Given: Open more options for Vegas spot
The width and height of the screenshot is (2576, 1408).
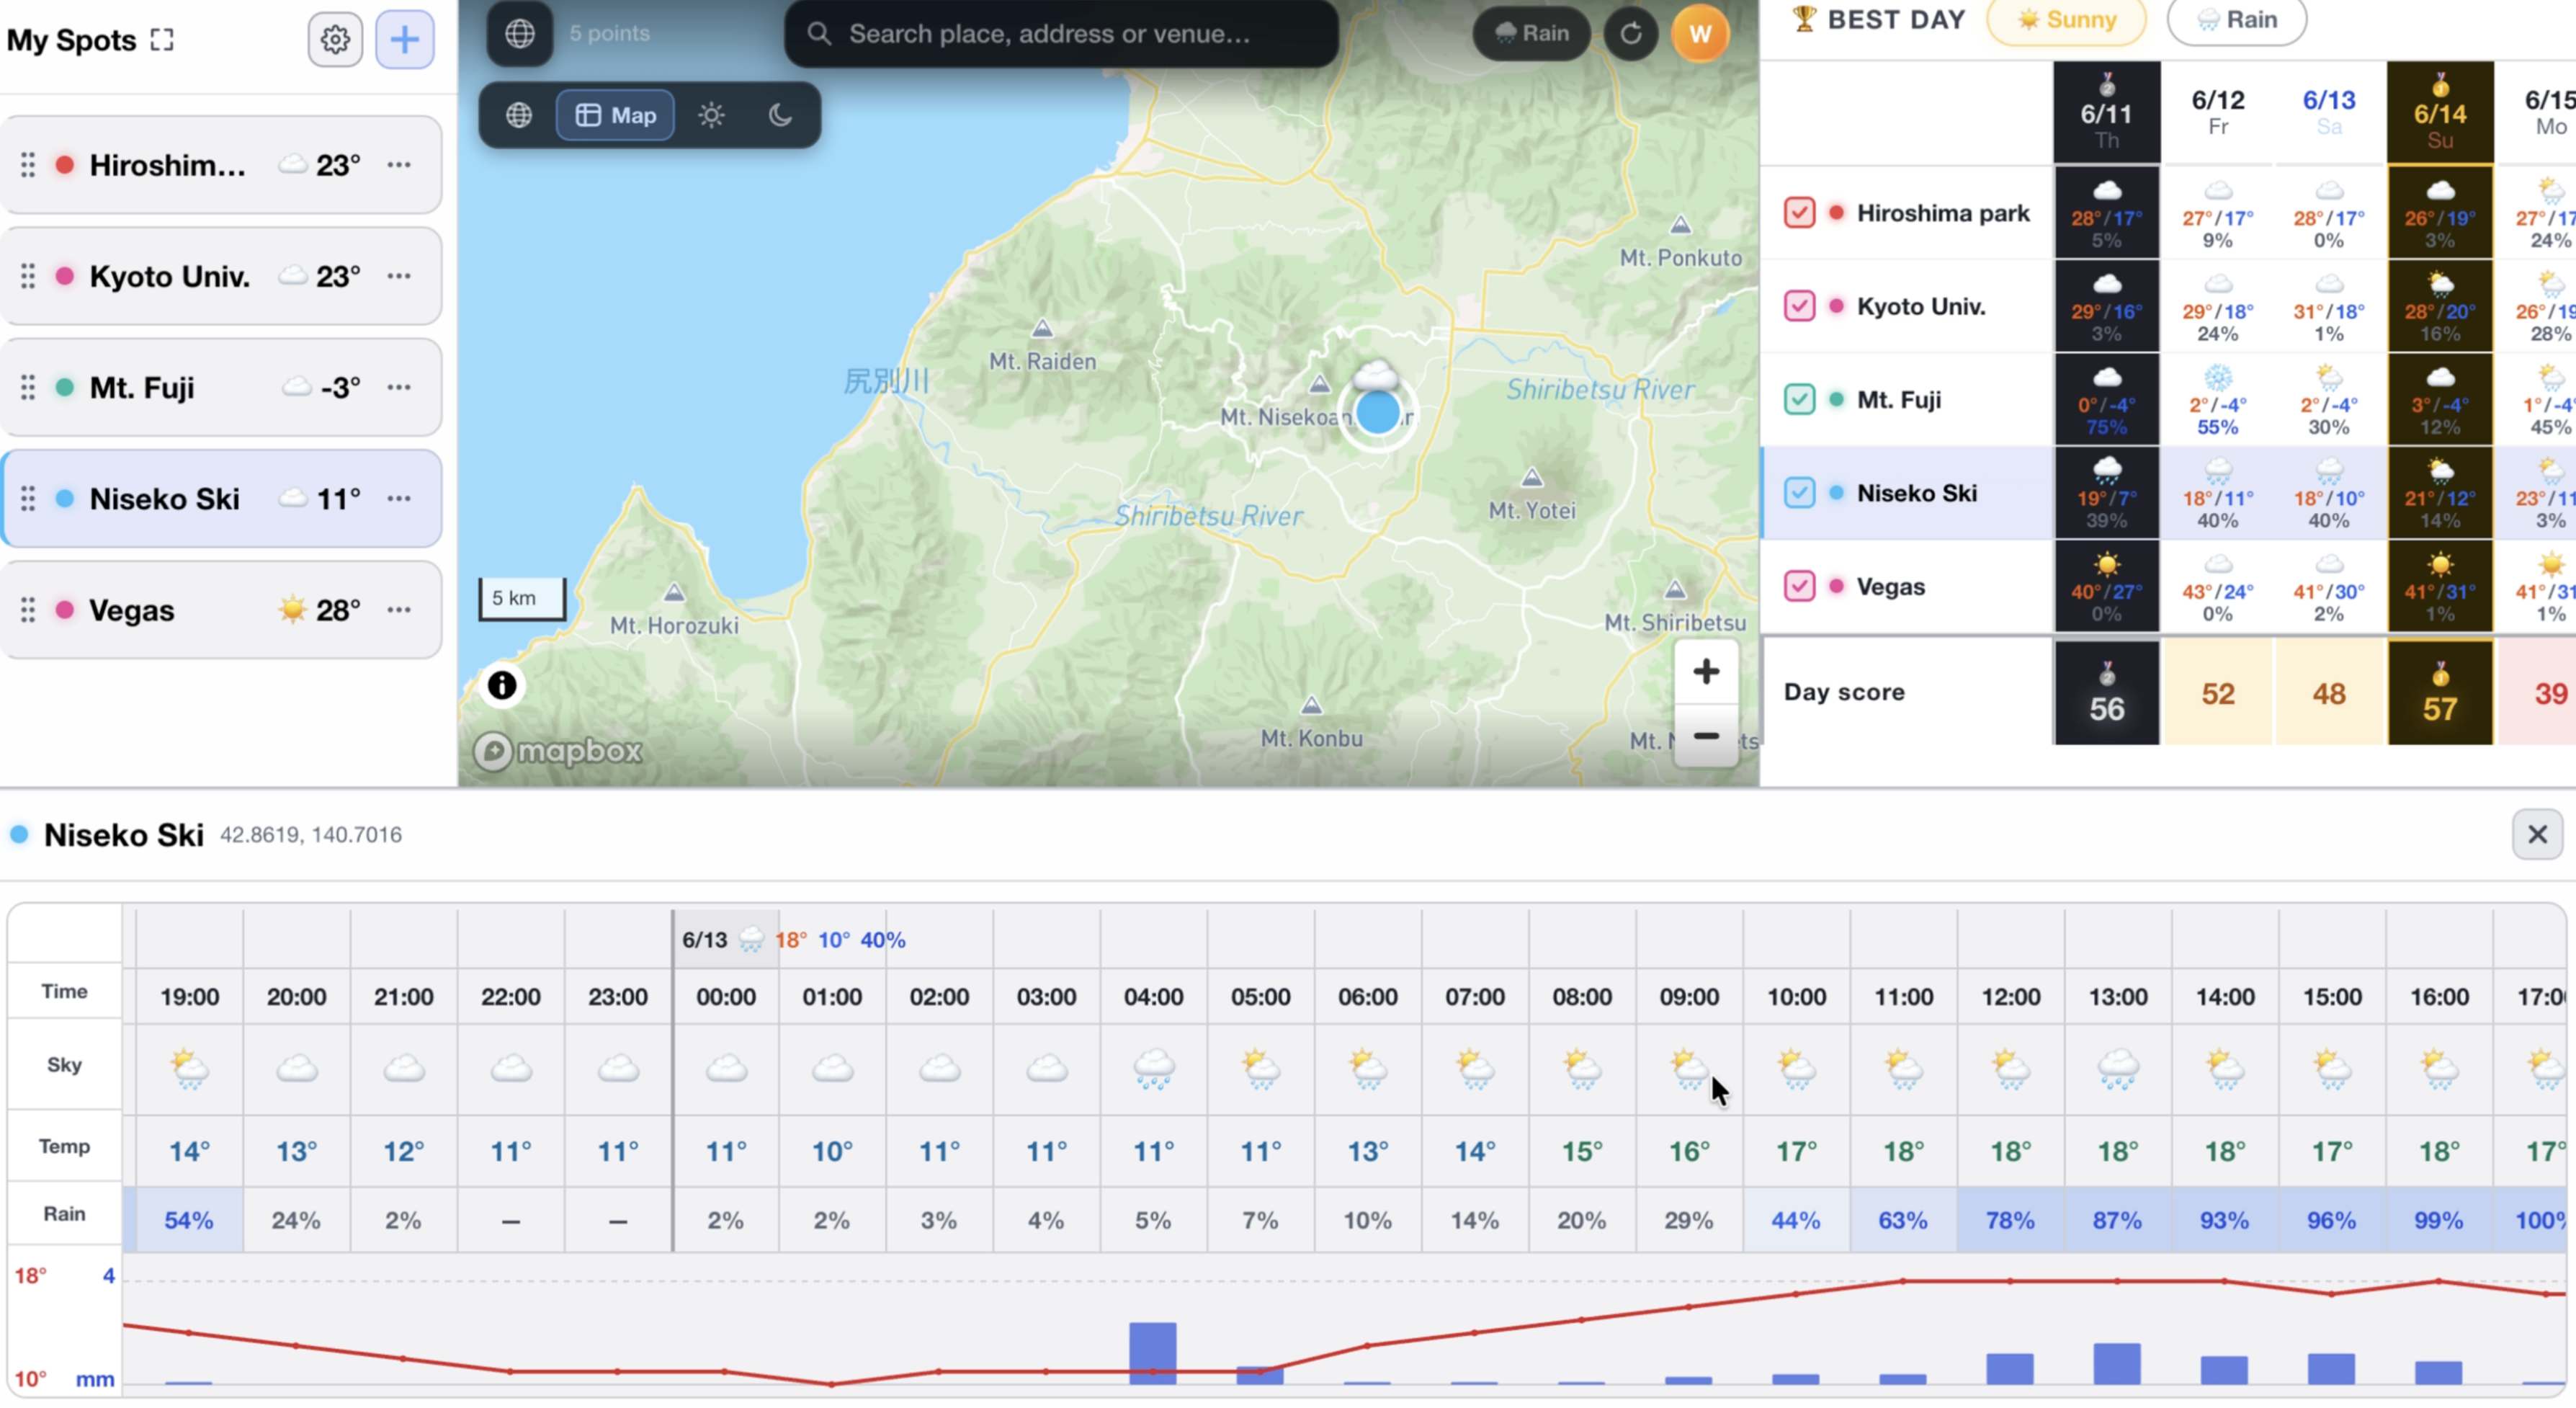Looking at the screenshot, I should pyautogui.click(x=399, y=610).
